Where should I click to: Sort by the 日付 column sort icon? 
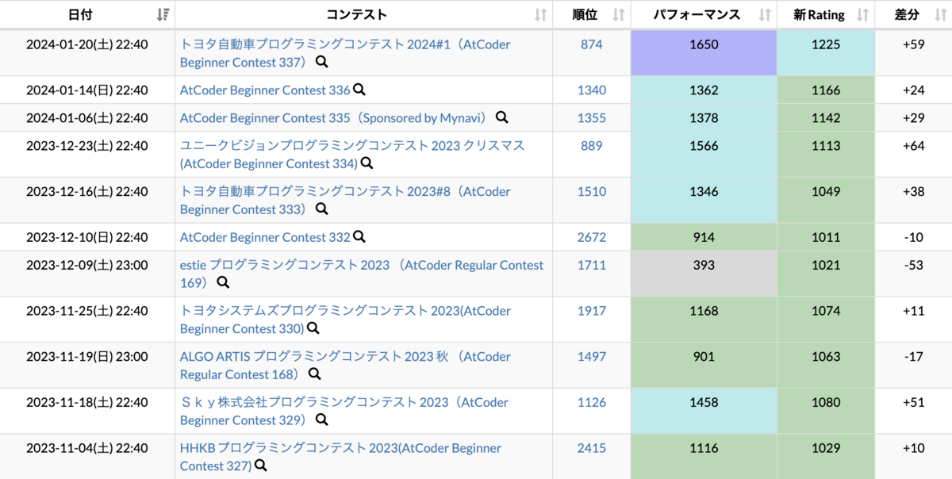point(163,14)
